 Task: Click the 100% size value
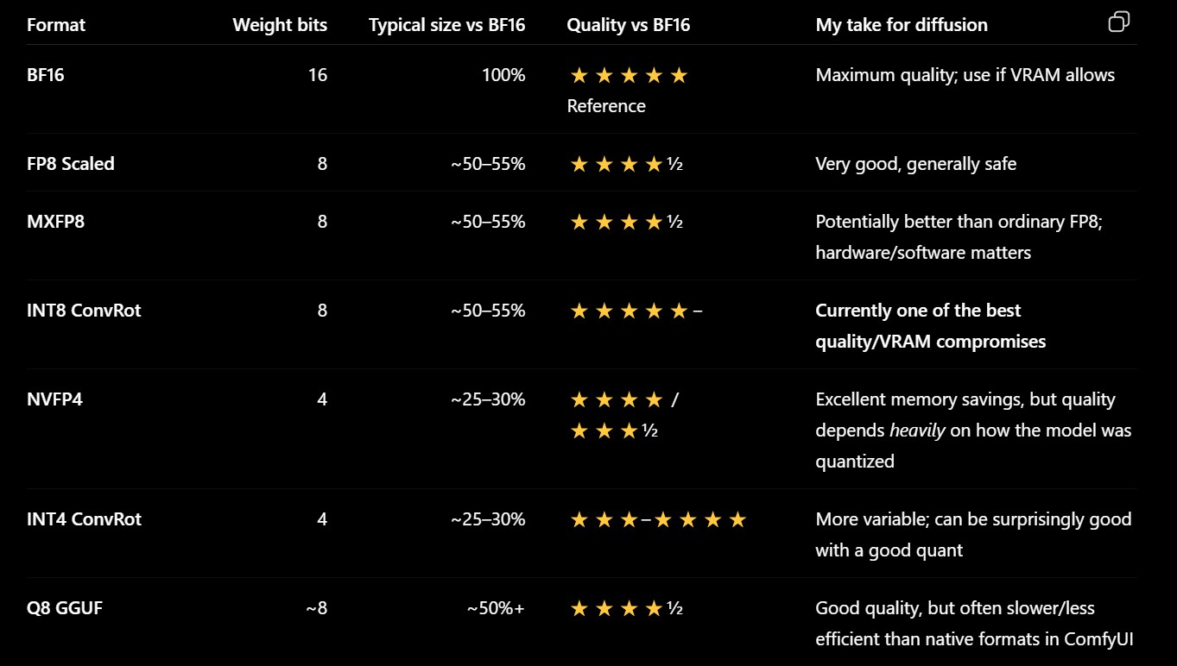pos(503,75)
